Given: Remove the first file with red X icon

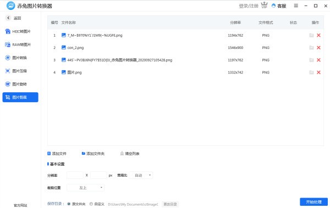Looking at the screenshot, I should (x=318, y=35).
